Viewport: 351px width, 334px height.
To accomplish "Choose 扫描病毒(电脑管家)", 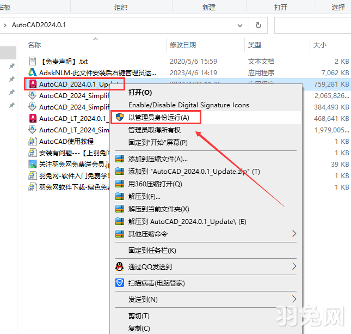I will pyautogui.click(x=157, y=283).
